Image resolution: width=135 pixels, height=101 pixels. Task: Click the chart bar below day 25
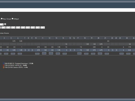tap(128, 54)
